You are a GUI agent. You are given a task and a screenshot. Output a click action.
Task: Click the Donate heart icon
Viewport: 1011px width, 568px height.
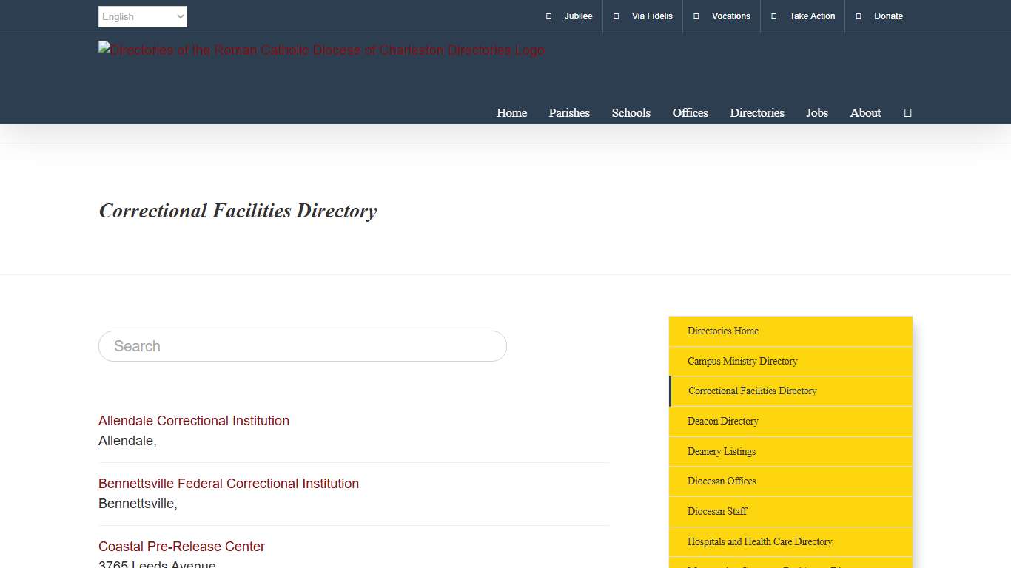click(858, 16)
